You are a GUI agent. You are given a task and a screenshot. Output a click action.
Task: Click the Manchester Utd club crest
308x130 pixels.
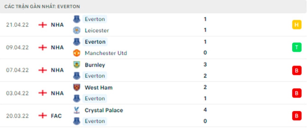point(77,53)
